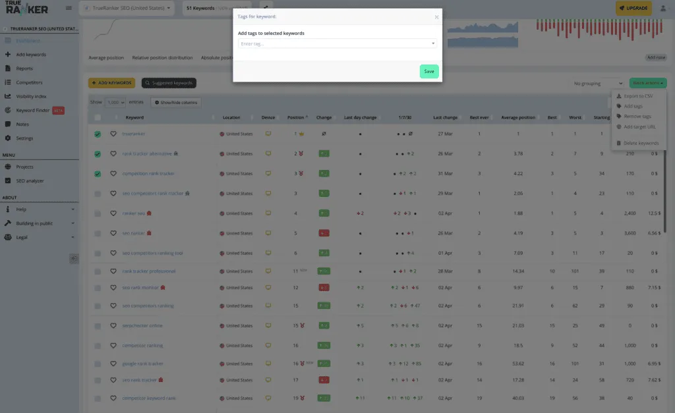Image resolution: width=675 pixels, height=413 pixels.
Task: Open Projects globe icon in sidebar
Action: tap(8, 167)
